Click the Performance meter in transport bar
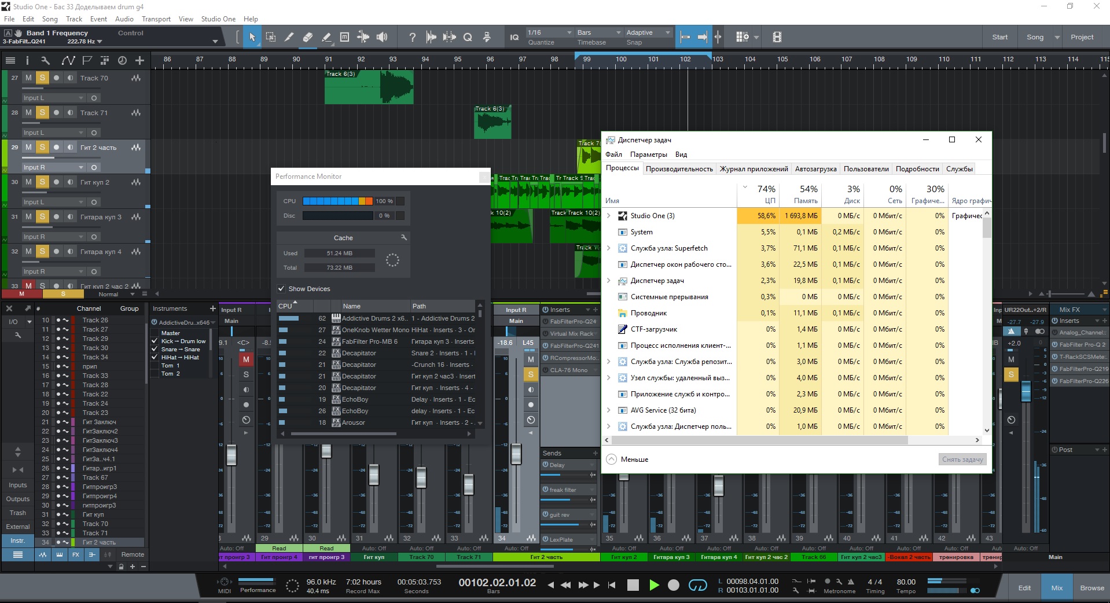The width and height of the screenshot is (1110, 603). 258,584
